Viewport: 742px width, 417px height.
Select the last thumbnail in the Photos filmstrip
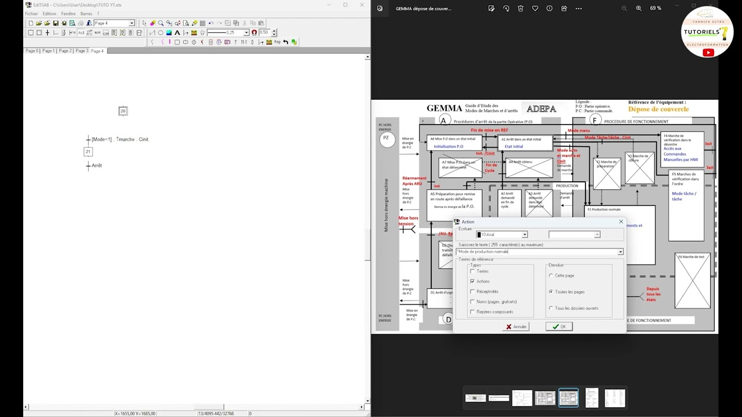[x=614, y=398]
